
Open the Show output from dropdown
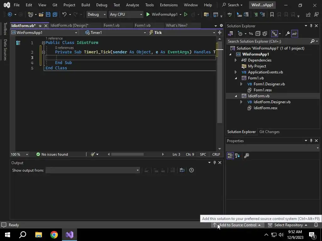tap(93, 170)
